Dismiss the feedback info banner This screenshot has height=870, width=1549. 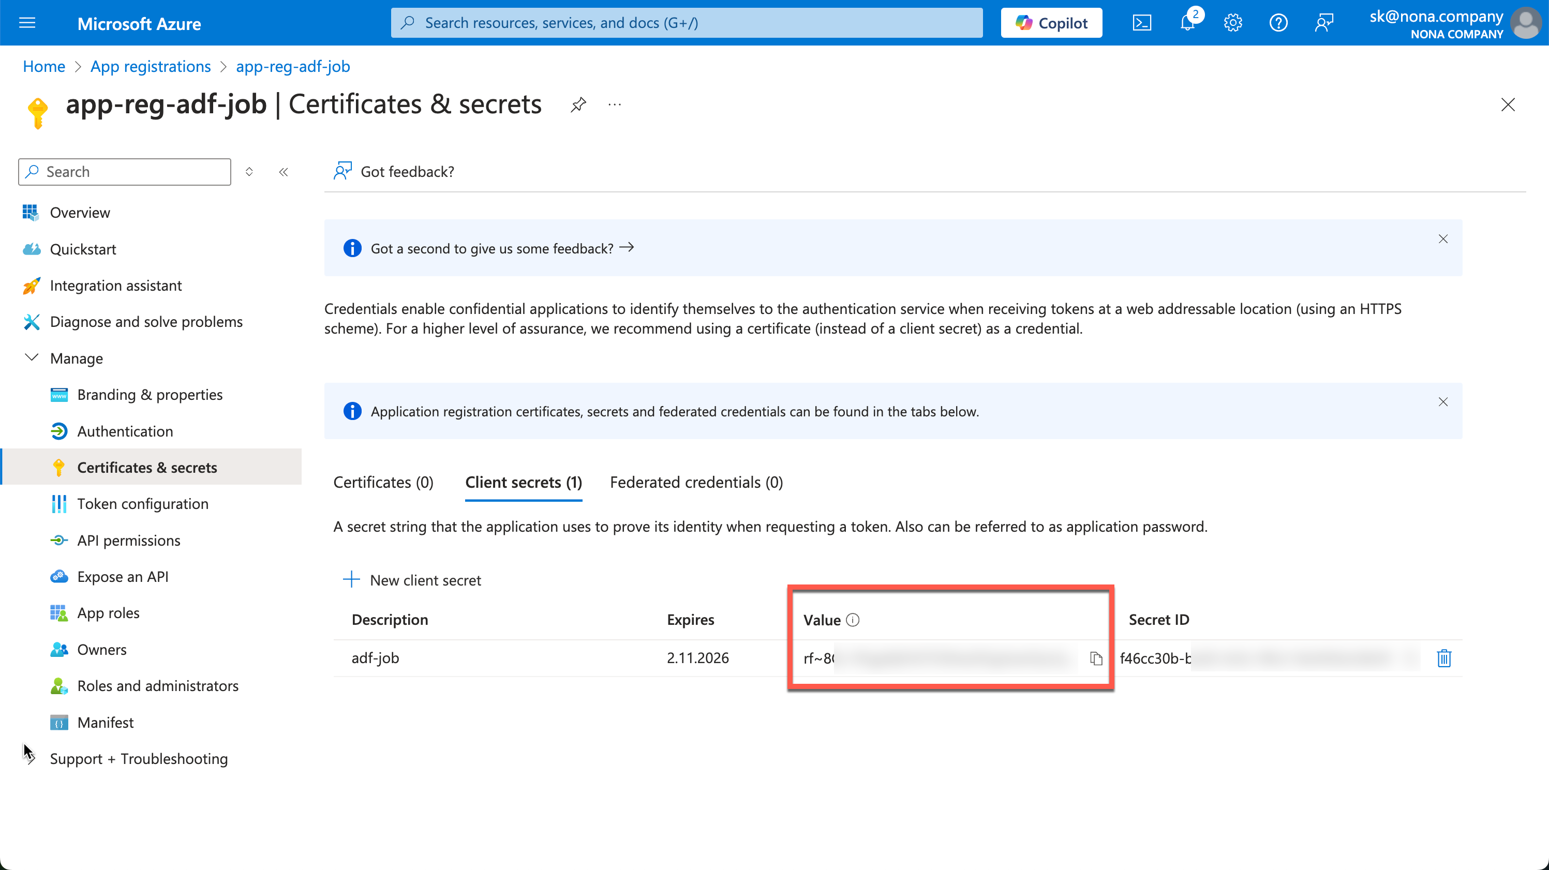(1442, 238)
